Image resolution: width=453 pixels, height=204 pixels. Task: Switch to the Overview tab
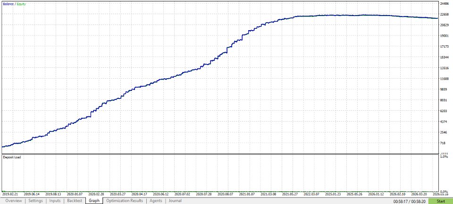click(14, 201)
